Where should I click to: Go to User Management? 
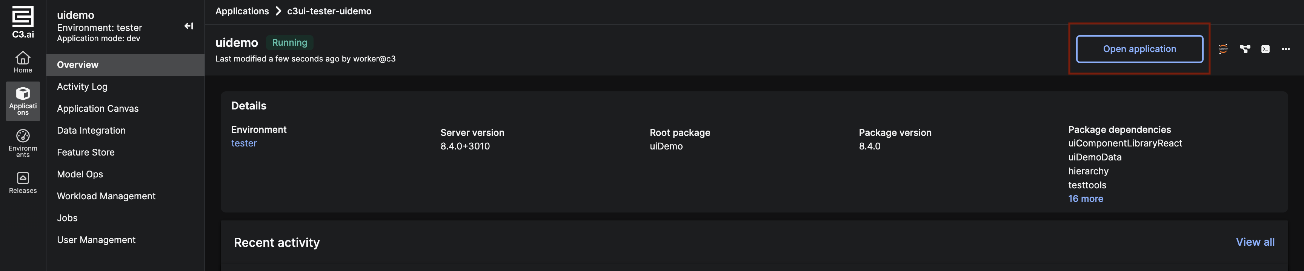(x=96, y=240)
